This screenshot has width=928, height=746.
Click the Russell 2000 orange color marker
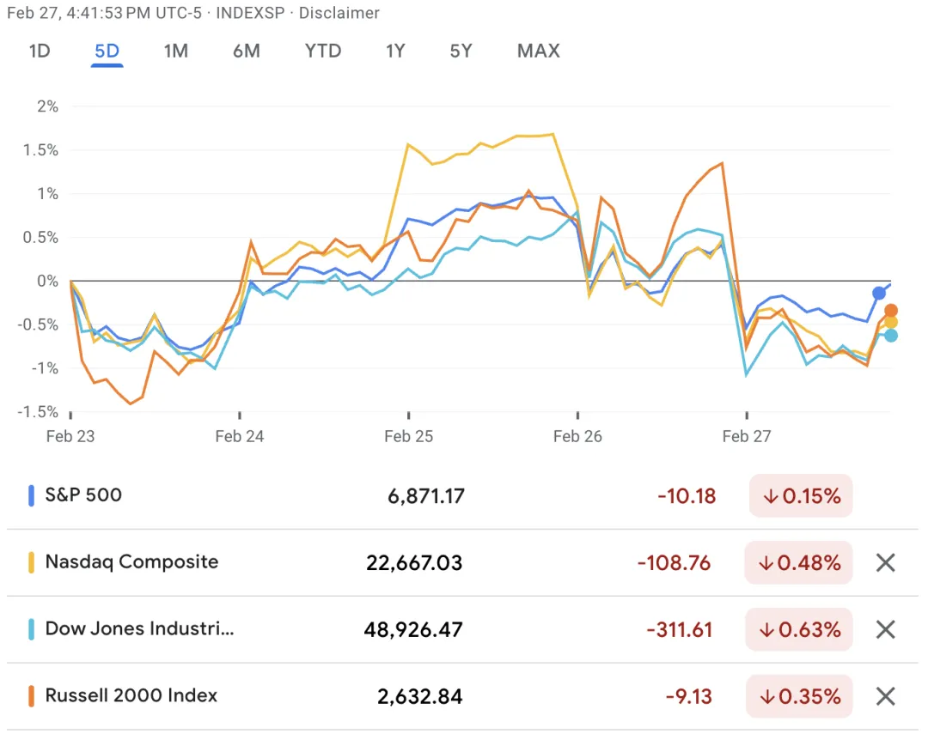point(31,696)
